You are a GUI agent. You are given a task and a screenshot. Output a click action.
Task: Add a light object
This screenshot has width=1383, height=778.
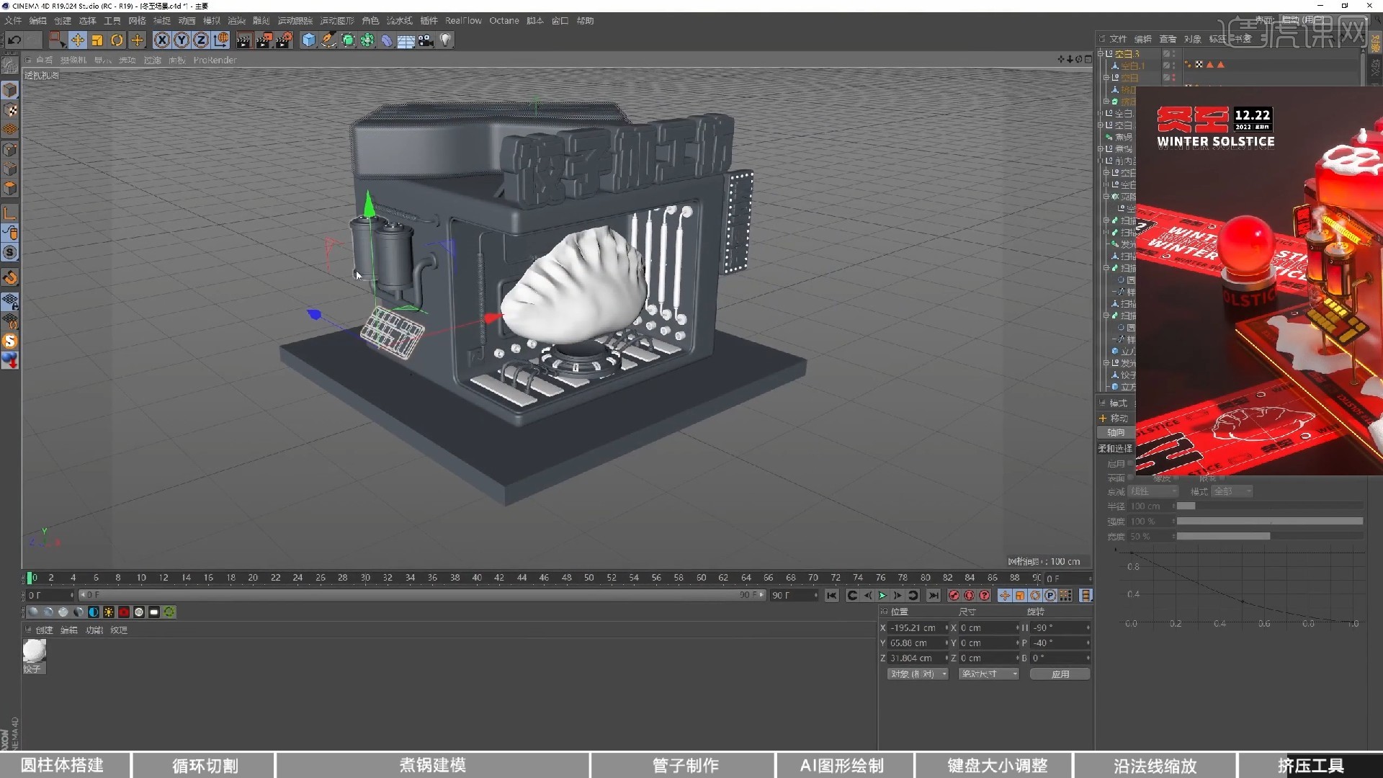coord(446,40)
